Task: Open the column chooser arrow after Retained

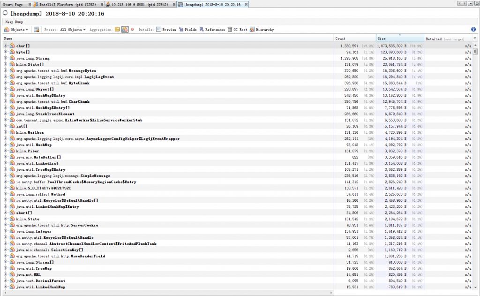Action: pos(475,38)
